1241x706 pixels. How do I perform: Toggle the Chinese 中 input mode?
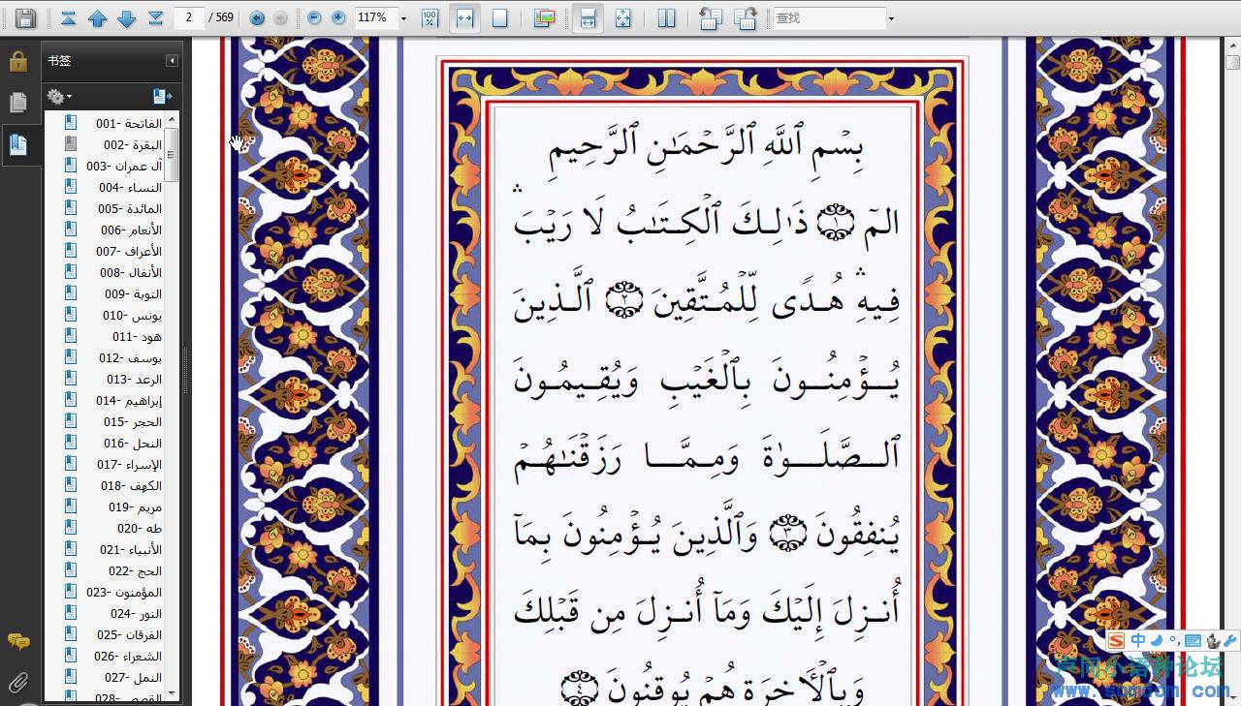click(1138, 640)
